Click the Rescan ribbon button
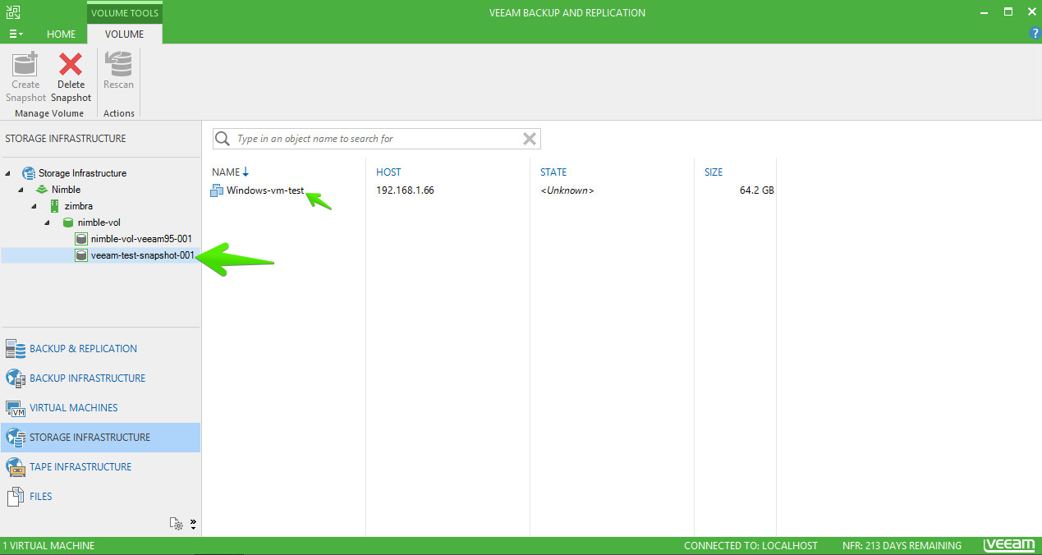Viewport: 1042px width, 555px height. (118, 71)
